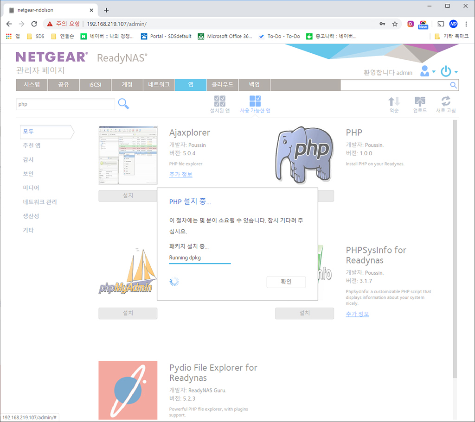Viewport: 475px width, 422px height.
Task: Switch to the iSCSI tab
Action: coord(96,85)
